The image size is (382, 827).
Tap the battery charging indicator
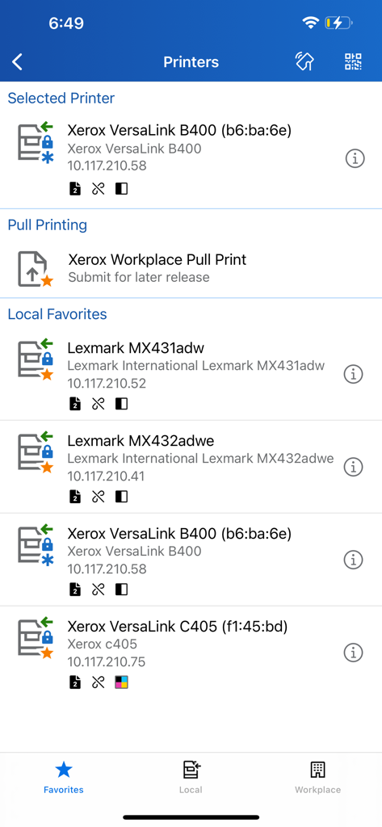point(338,23)
